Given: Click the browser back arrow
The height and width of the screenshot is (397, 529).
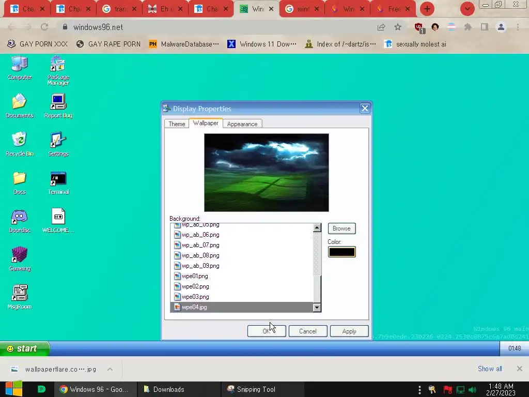Looking at the screenshot, I should [x=11, y=27].
